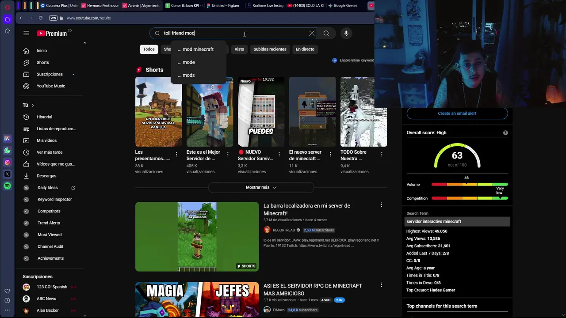The image size is (566, 318).
Task: Open the 'TODO Sobre Nuestro' short options menu
Action: pyautogui.click(x=382, y=154)
